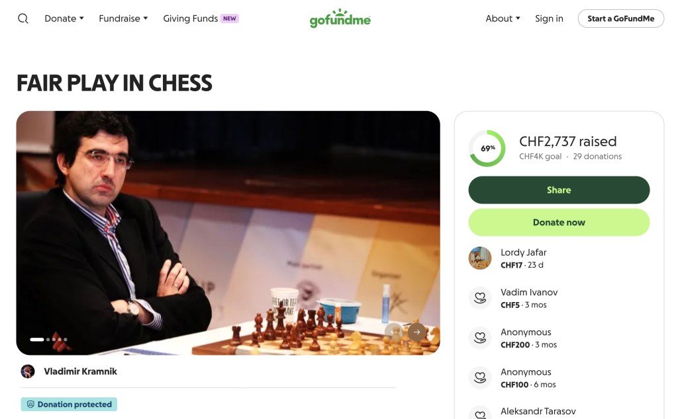Viewport: 678px width, 419px height.
Task: Select heart icon beside Vadim Ivanov
Action: pyautogui.click(x=480, y=298)
